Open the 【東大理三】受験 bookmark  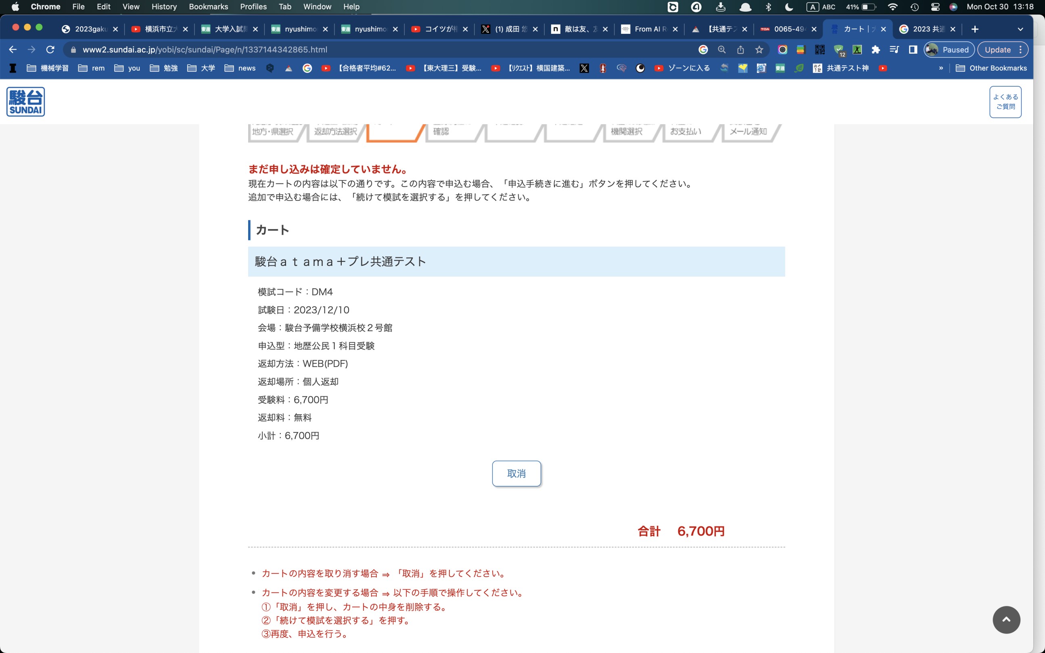444,68
